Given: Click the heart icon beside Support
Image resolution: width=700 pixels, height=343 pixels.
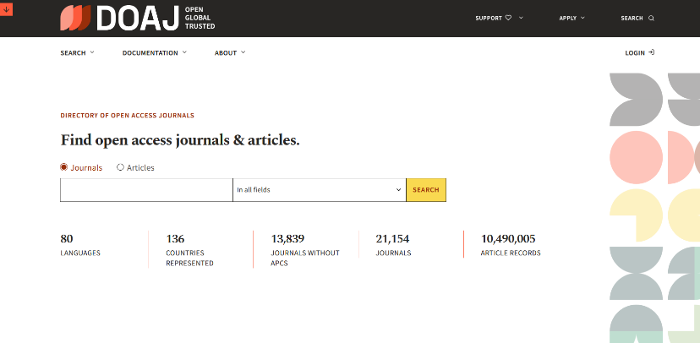Looking at the screenshot, I should 508,18.
